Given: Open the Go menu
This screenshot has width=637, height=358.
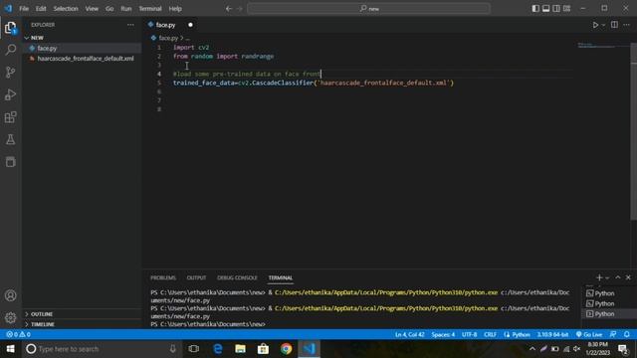Looking at the screenshot, I should pos(109,9).
